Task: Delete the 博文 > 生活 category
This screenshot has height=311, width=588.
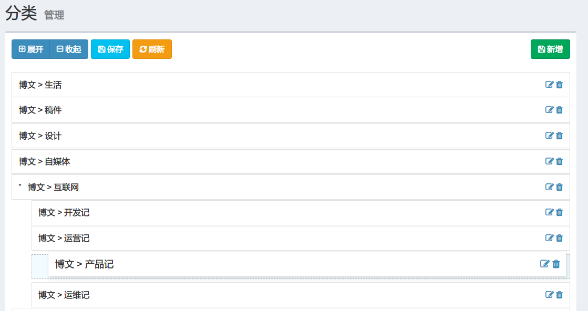Action: (559, 85)
